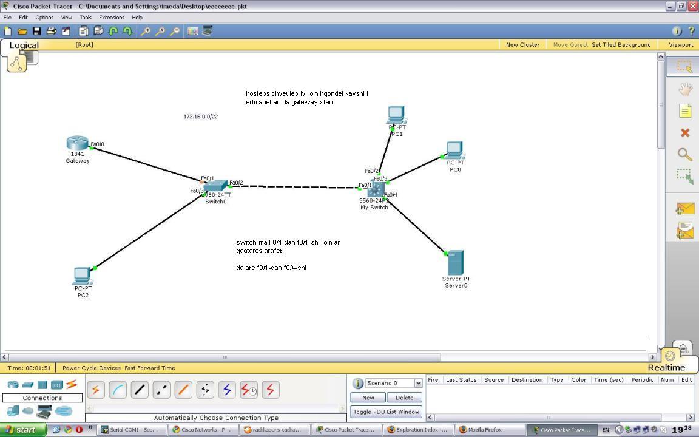
Task: Copy the selection with the Copy icon
Action: pos(83,31)
